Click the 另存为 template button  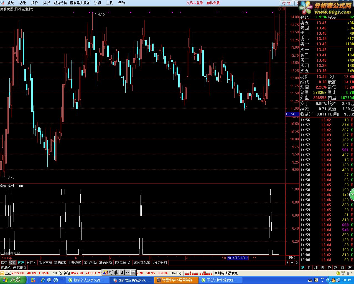click(x=31, y=262)
